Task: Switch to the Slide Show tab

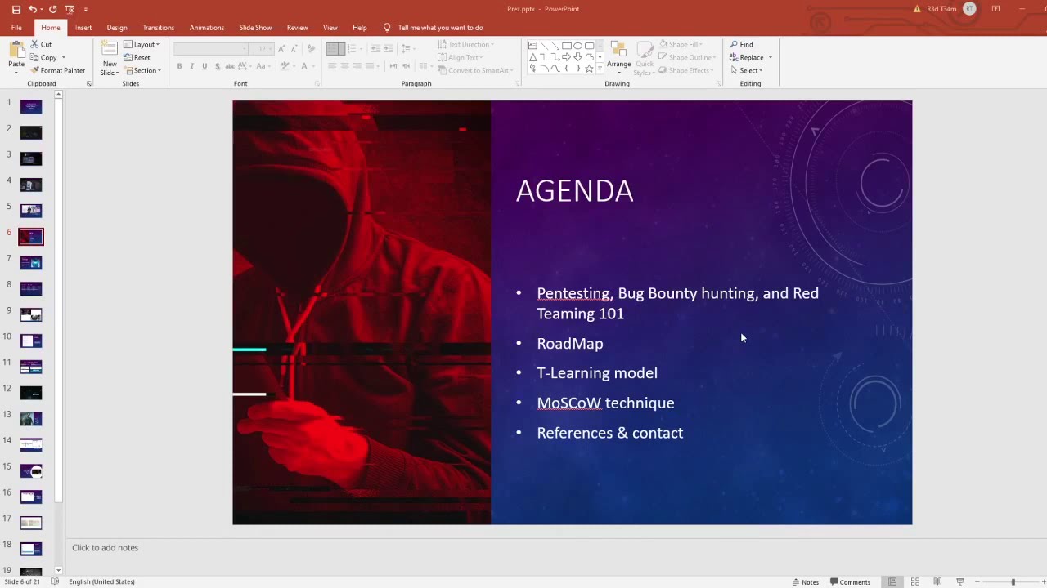Action: click(x=255, y=28)
